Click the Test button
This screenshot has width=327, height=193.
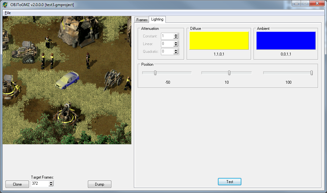(x=229, y=181)
